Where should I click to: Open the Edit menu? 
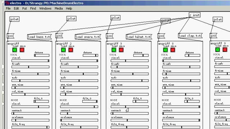coord(16,9)
